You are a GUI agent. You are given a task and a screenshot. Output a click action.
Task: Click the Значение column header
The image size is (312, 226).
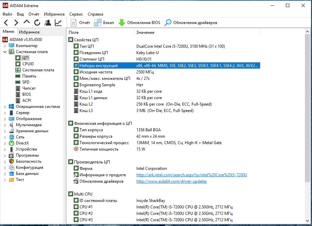point(145,32)
